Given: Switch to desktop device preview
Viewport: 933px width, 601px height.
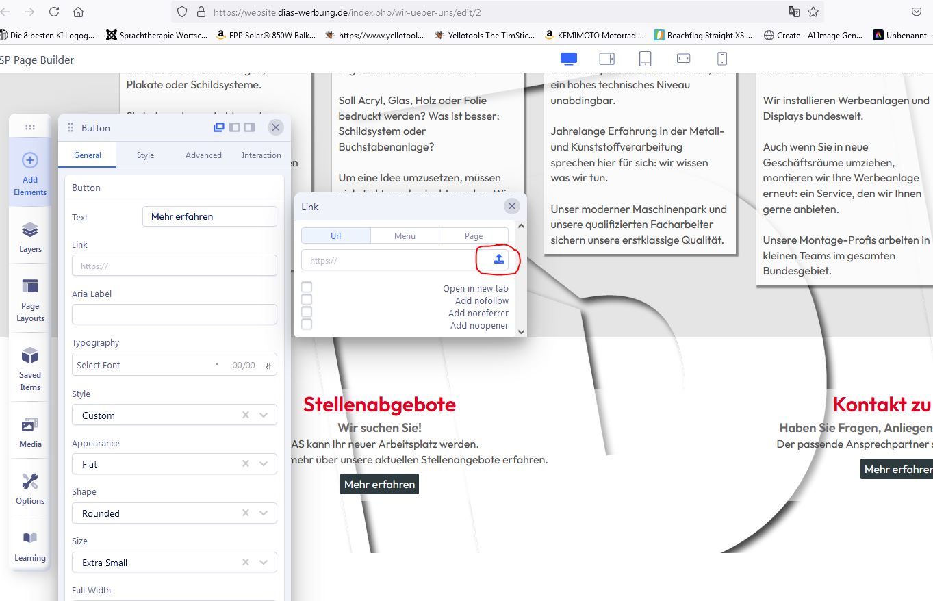Looking at the screenshot, I should pyautogui.click(x=568, y=59).
